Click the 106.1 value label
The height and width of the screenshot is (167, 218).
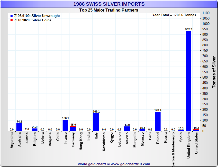click(x=65, y=118)
